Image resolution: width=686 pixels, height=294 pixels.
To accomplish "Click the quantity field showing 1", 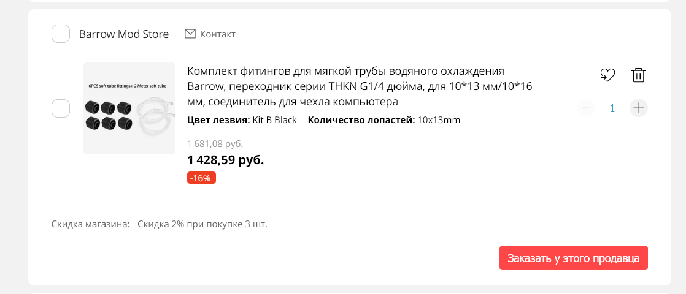I will pyautogui.click(x=612, y=108).
